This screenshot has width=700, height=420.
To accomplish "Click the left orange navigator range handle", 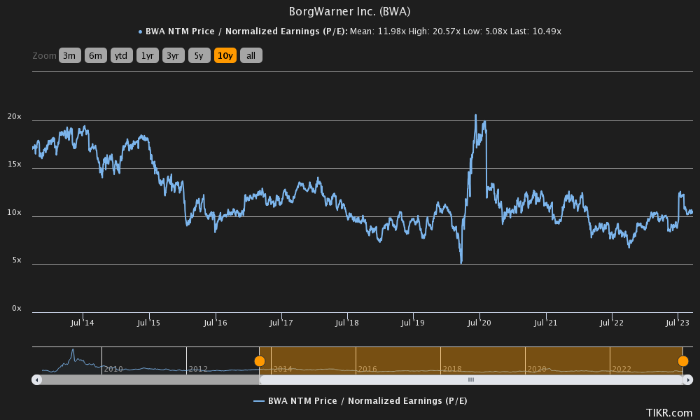I will (x=260, y=360).
